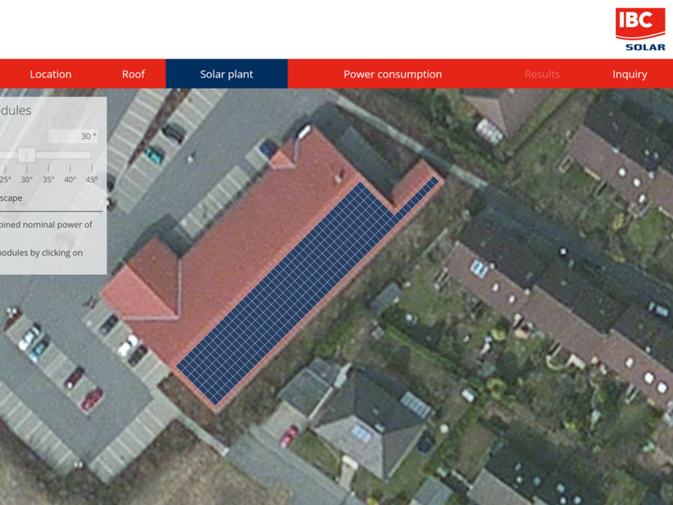The height and width of the screenshot is (505, 673).
Task: Click the slider track right of handle
Action: 64,154
